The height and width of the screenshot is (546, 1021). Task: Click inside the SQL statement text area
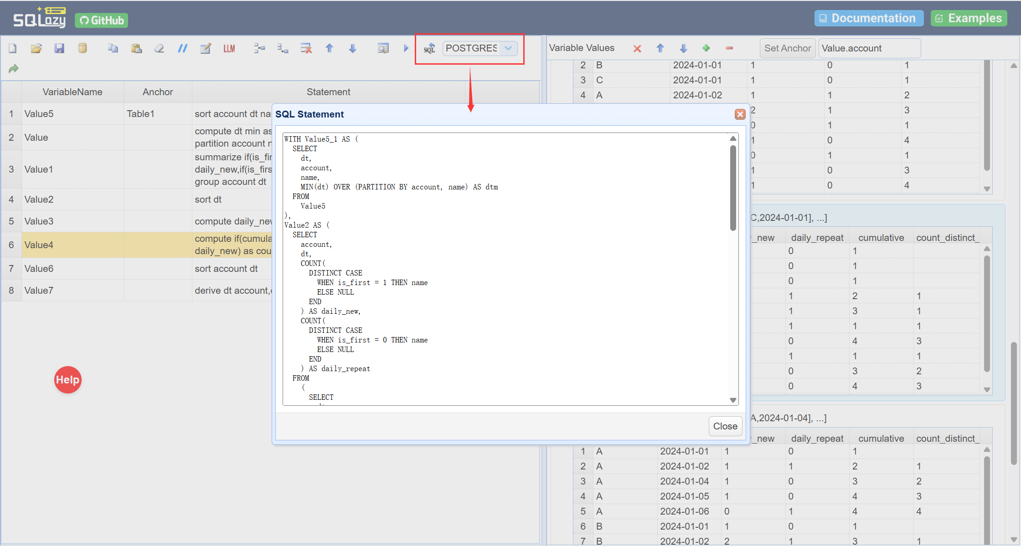(506, 269)
